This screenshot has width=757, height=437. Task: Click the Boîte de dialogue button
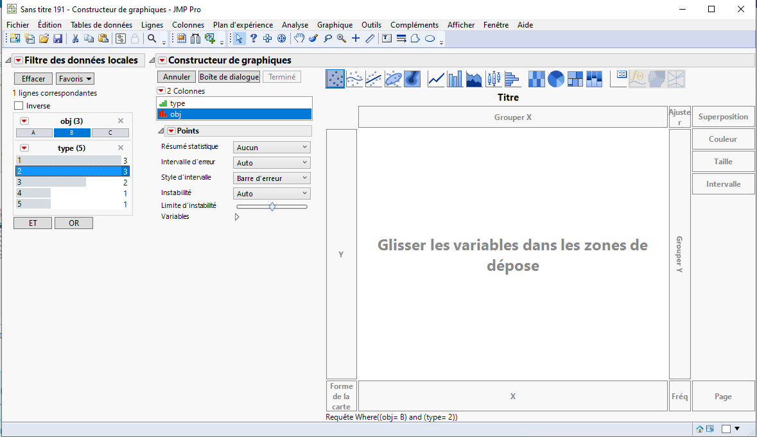[x=229, y=77]
